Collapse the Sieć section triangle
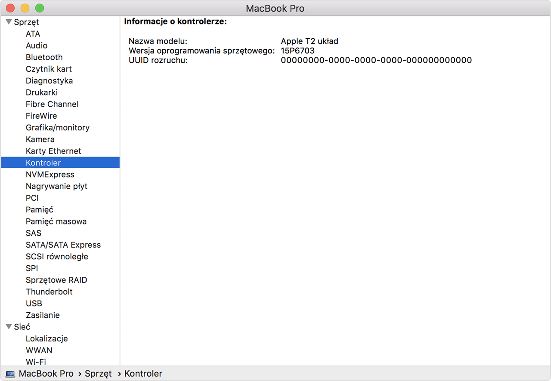Image resolution: width=551 pixels, height=381 pixels. tap(9, 327)
